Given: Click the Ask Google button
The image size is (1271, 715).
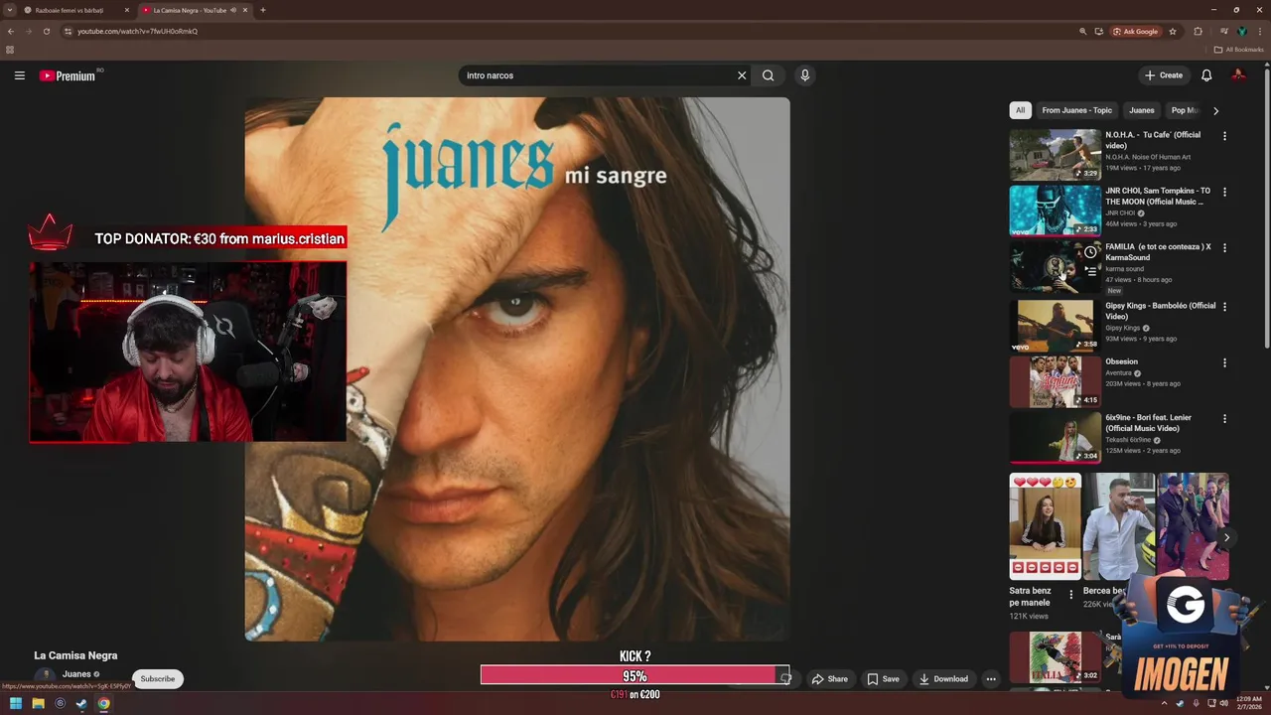Looking at the screenshot, I should (x=1135, y=31).
